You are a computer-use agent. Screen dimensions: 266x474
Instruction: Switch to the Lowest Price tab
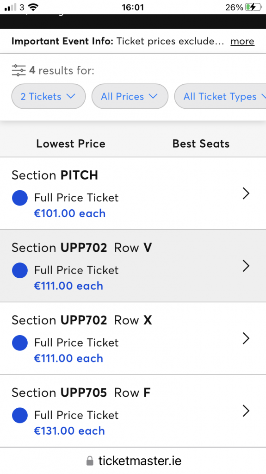71,144
